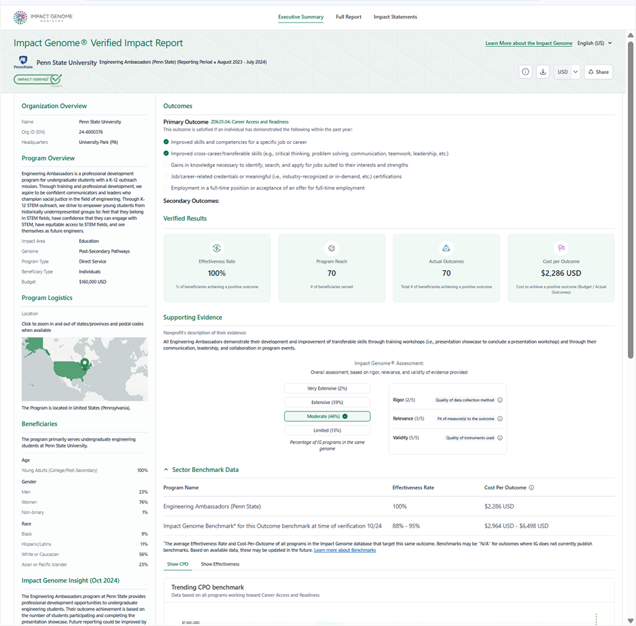
Task: Click the Validity info icon
Action: 499,438
